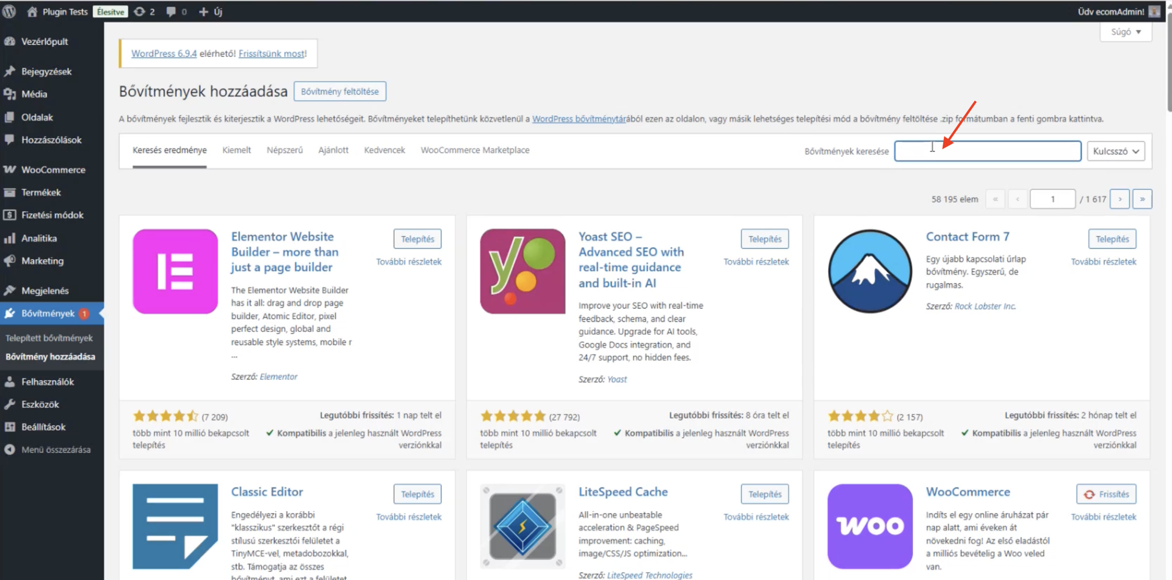Open the WooCommerce Marketplace tab

coord(475,150)
